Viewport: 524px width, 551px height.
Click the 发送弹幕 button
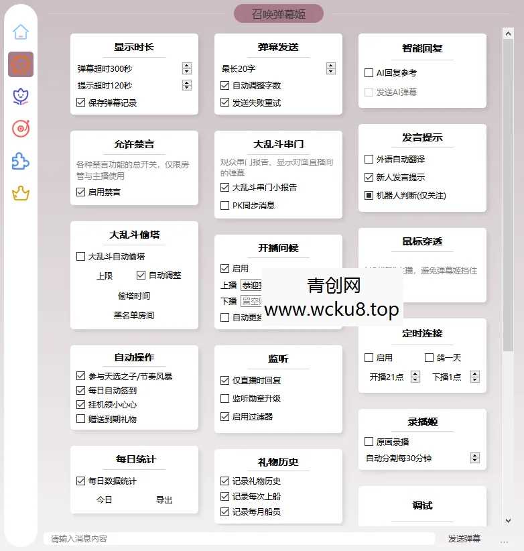pos(464,538)
